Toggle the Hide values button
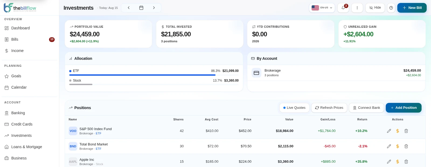The width and height of the screenshot is (431, 167). [x=375, y=8]
